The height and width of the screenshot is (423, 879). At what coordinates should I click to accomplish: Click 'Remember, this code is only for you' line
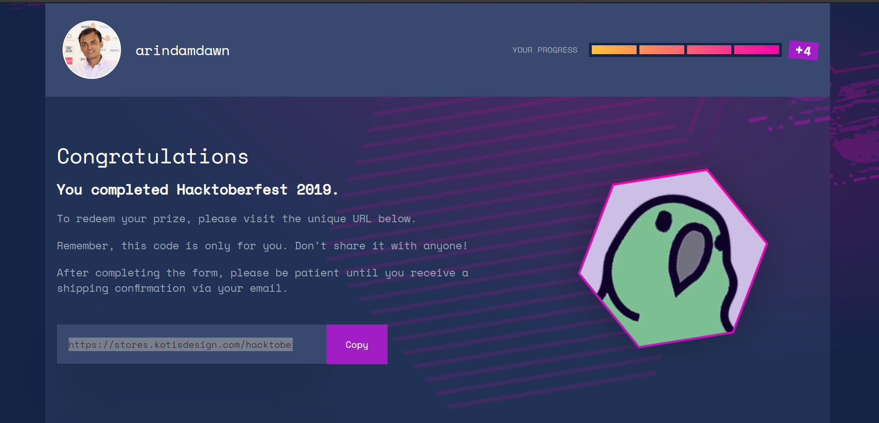(x=262, y=246)
